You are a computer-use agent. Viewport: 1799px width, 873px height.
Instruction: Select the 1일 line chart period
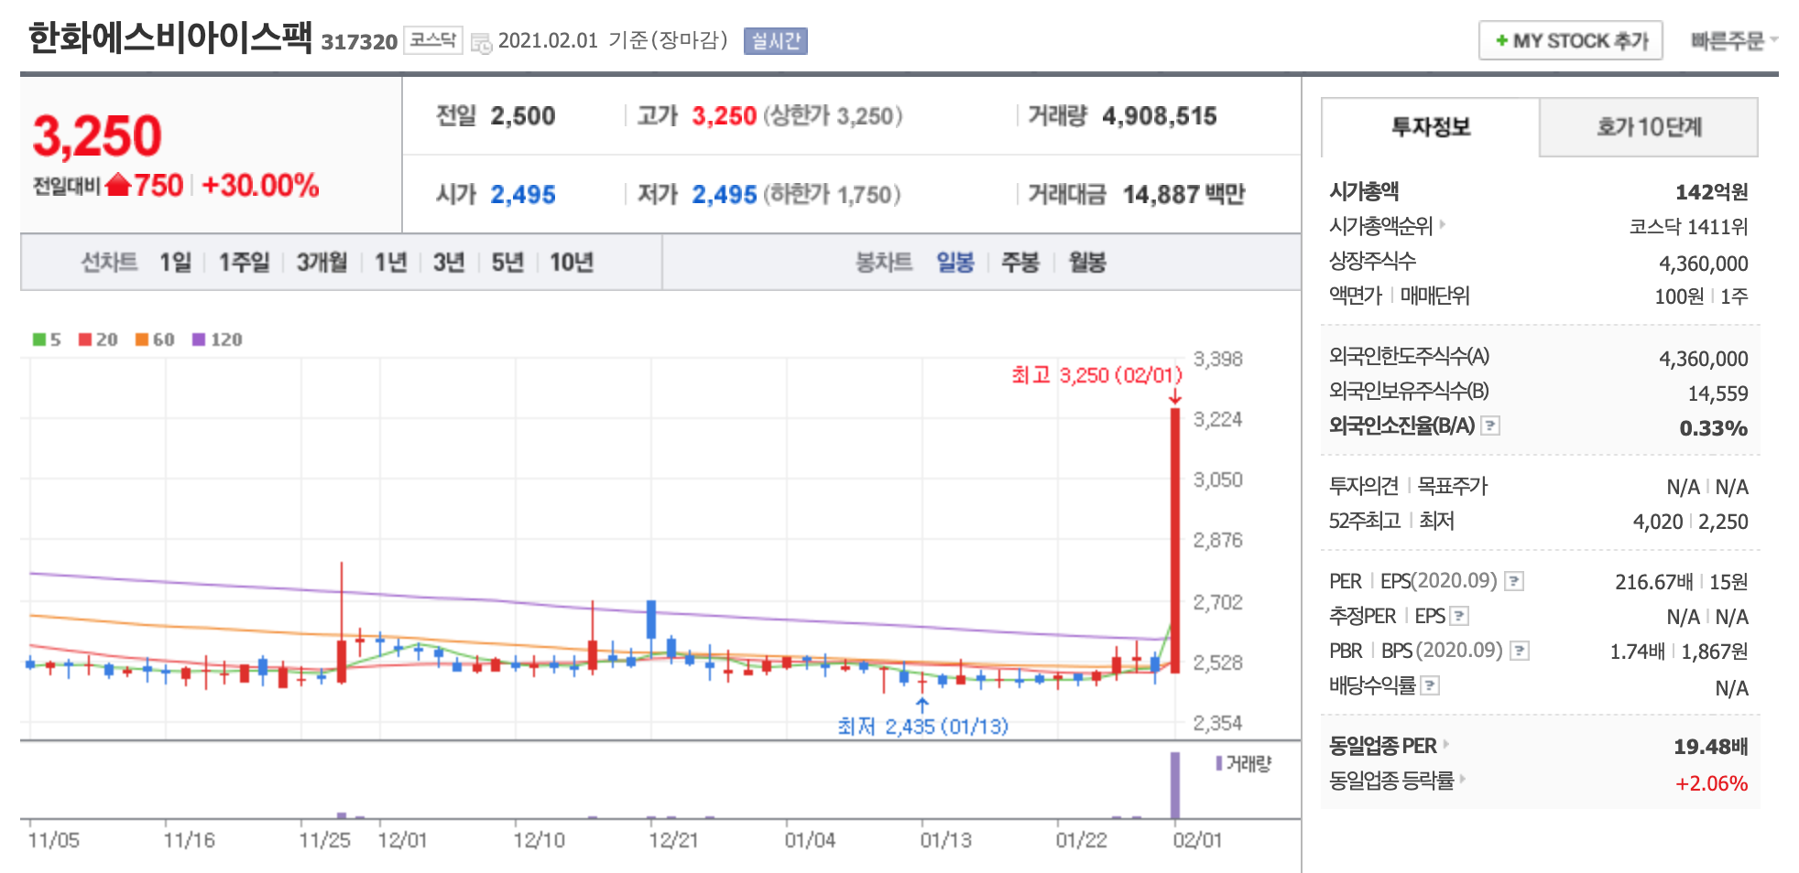click(x=175, y=263)
